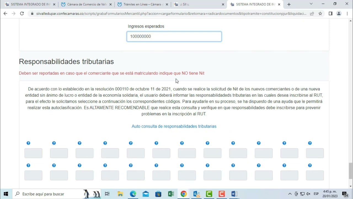Open the Mail app from taskbar
The height and width of the screenshot is (199, 353).
pyautogui.click(x=146, y=194)
